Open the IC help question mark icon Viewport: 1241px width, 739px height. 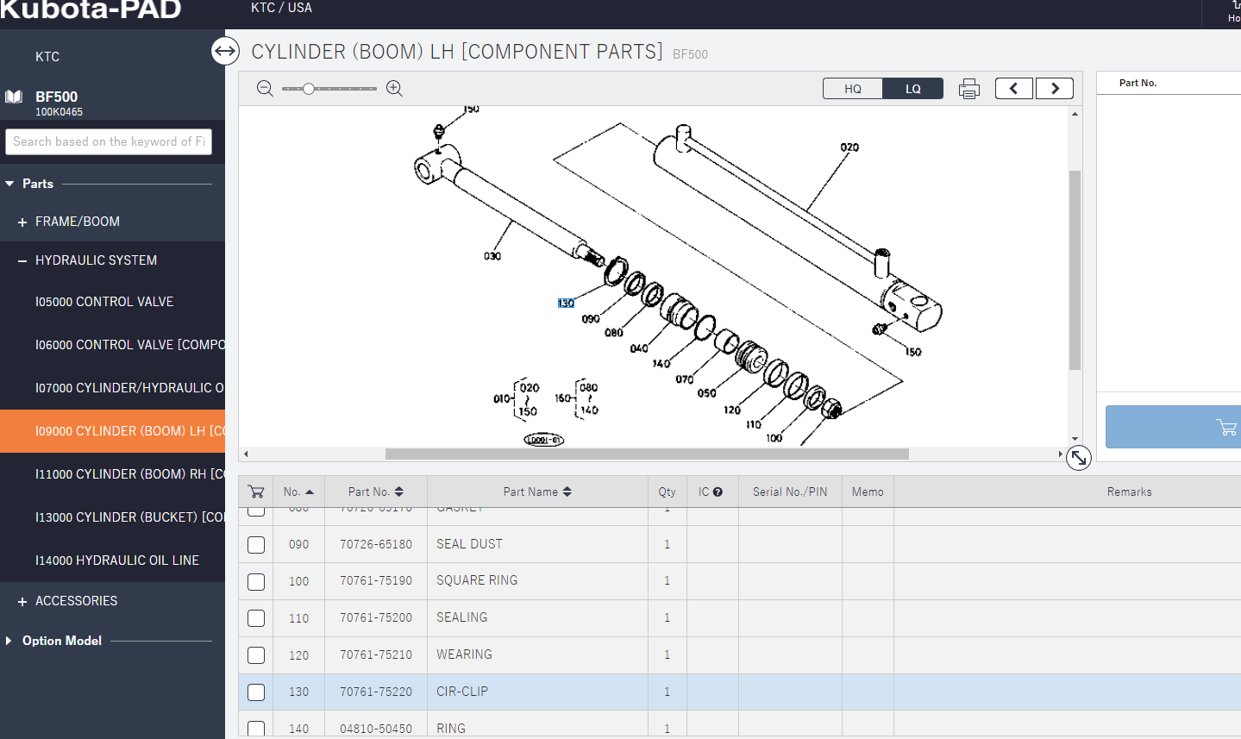coord(718,492)
